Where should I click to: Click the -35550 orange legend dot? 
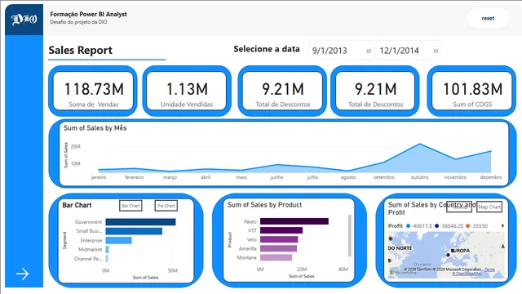point(467,226)
